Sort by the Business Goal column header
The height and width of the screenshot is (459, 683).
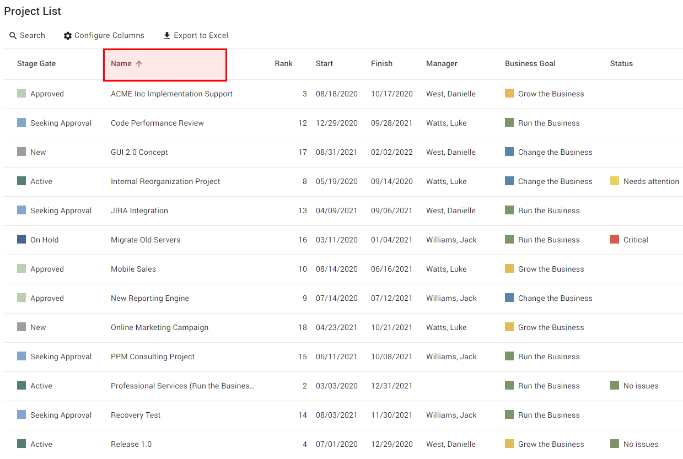[x=530, y=64]
